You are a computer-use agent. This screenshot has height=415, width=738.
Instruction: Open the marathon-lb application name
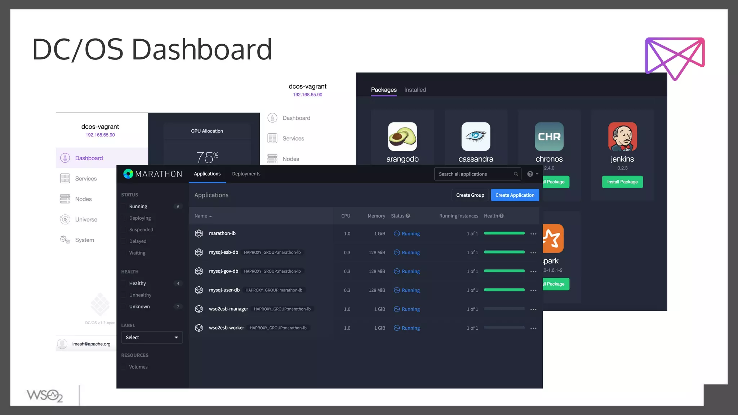[x=222, y=233]
